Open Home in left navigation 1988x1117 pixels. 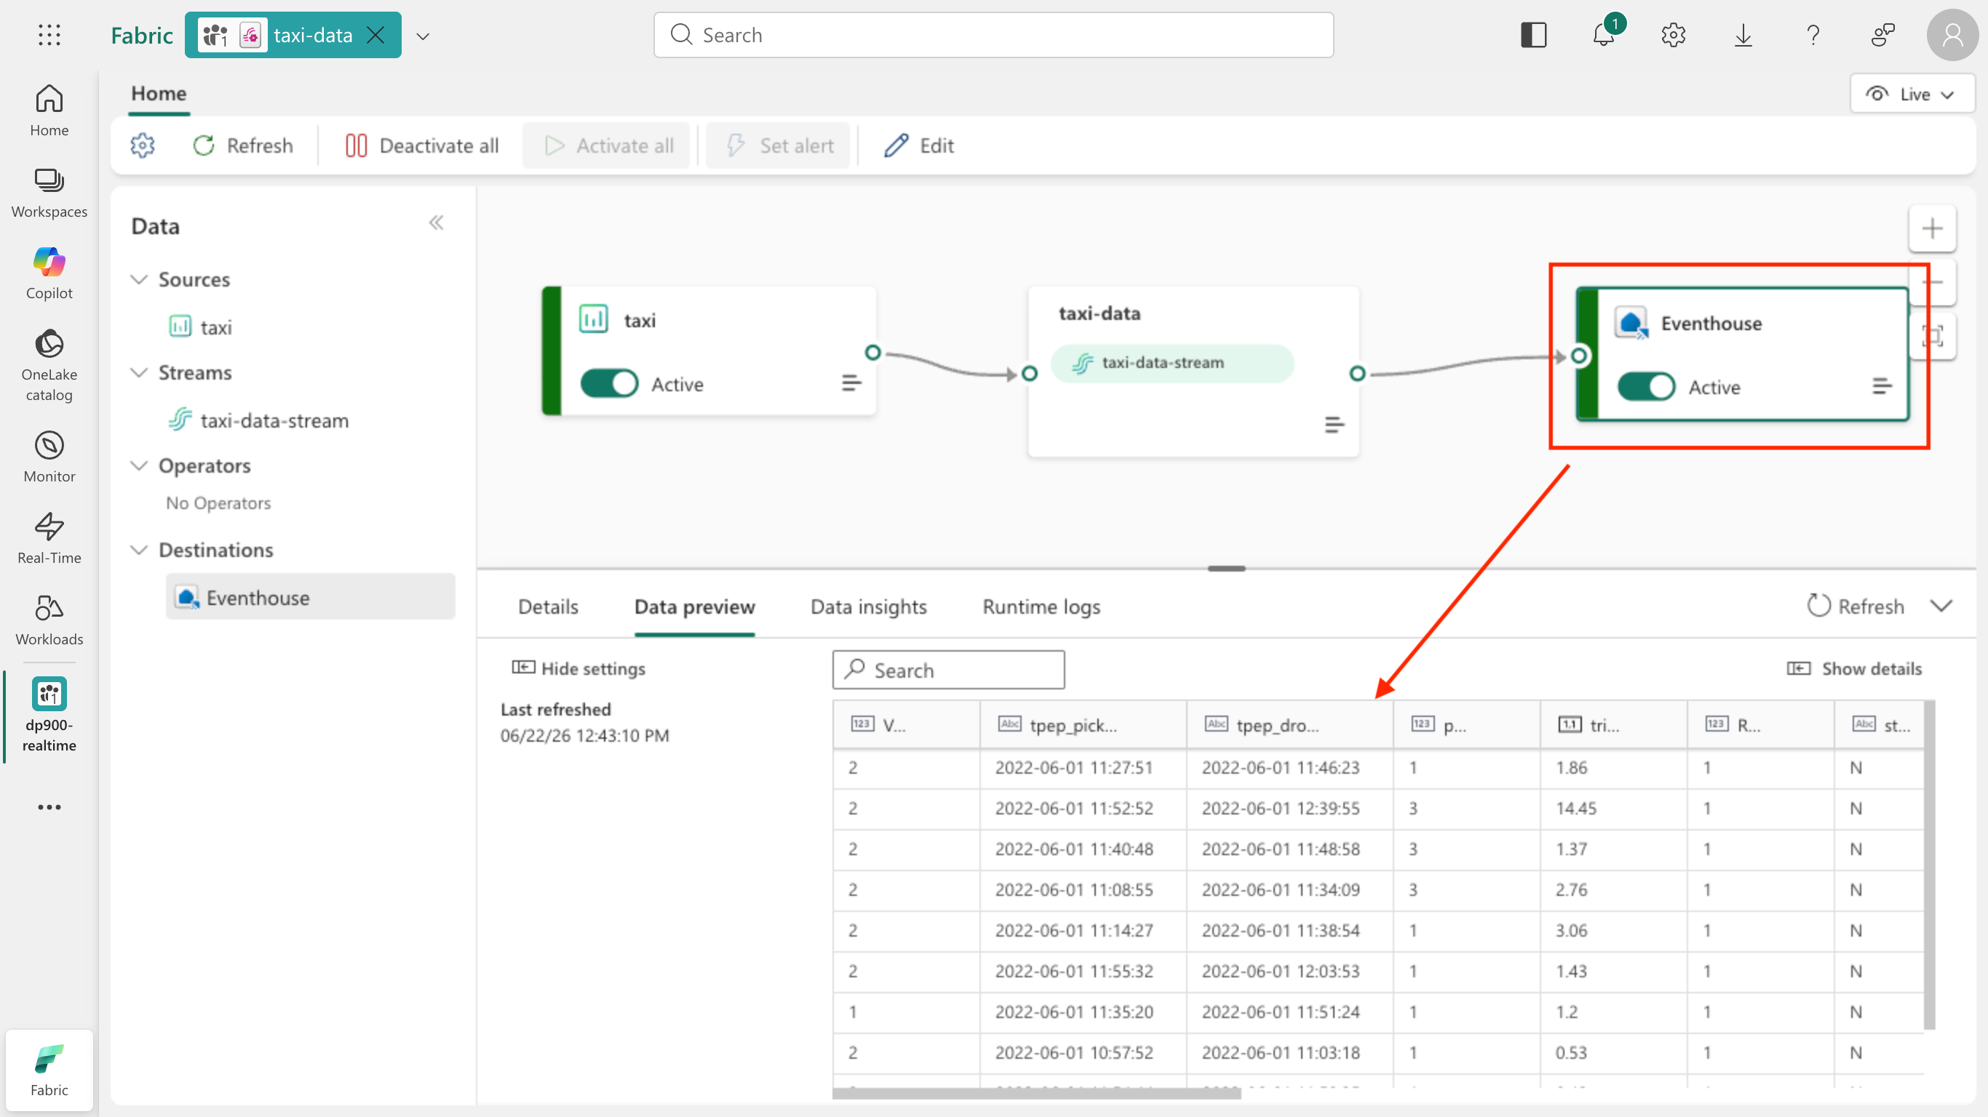pyautogui.click(x=49, y=111)
